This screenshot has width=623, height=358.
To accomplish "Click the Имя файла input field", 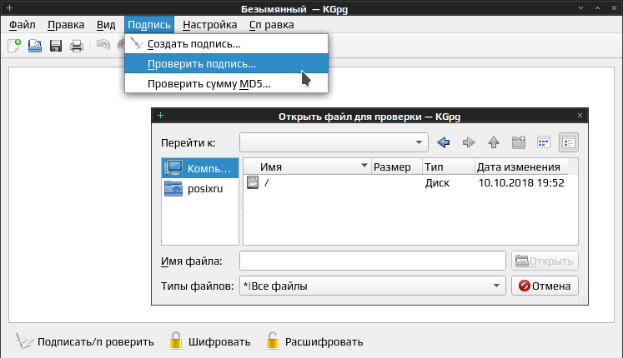I will coord(372,261).
